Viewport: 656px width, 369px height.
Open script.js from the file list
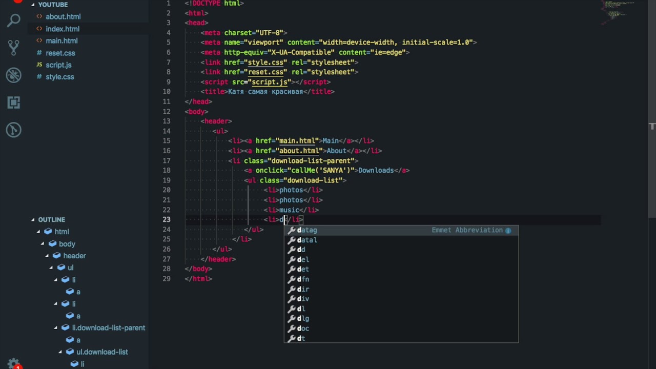tap(58, 65)
